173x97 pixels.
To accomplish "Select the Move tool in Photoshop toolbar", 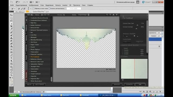I will [11, 15].
